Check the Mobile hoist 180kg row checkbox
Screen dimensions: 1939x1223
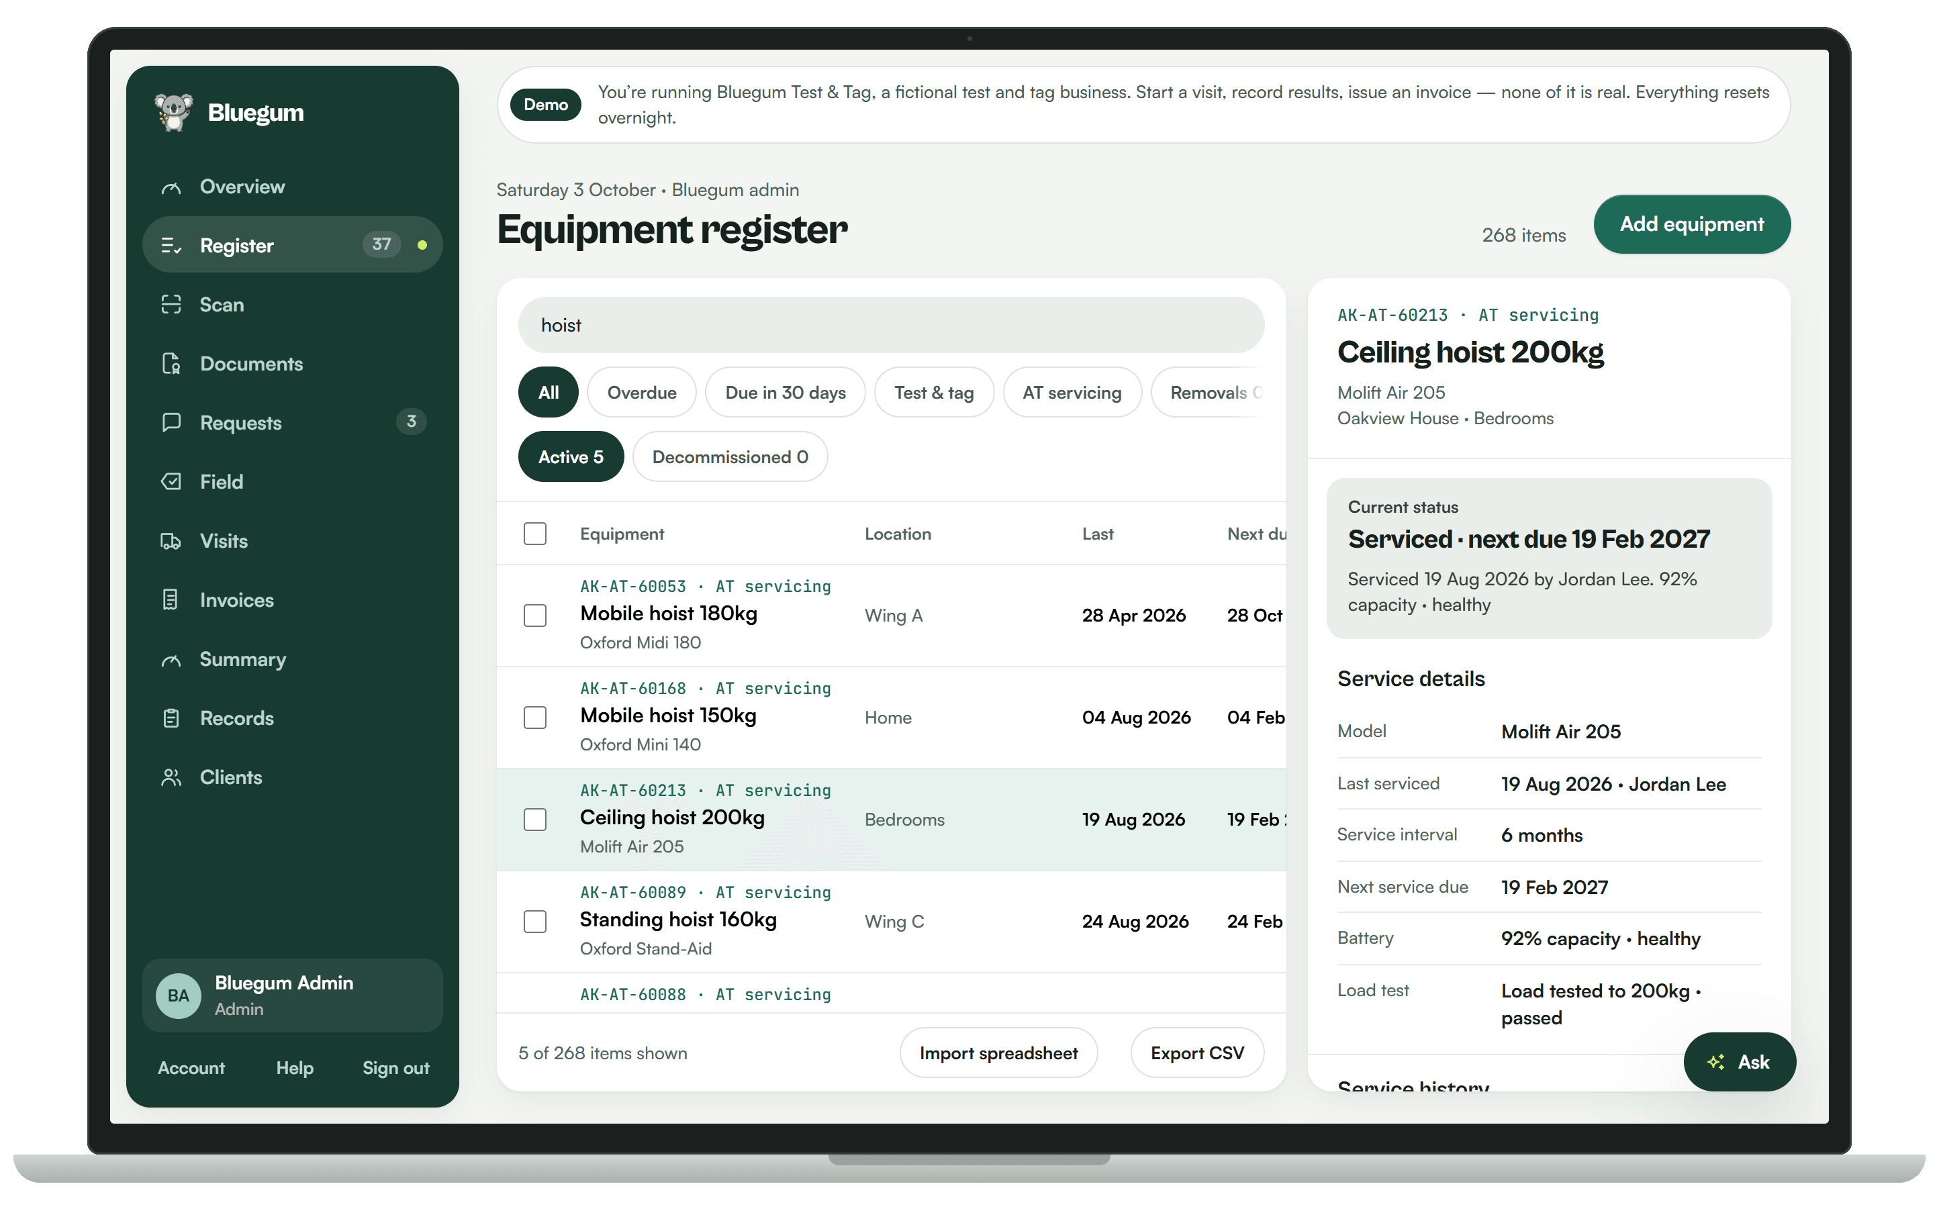[534, 615]
